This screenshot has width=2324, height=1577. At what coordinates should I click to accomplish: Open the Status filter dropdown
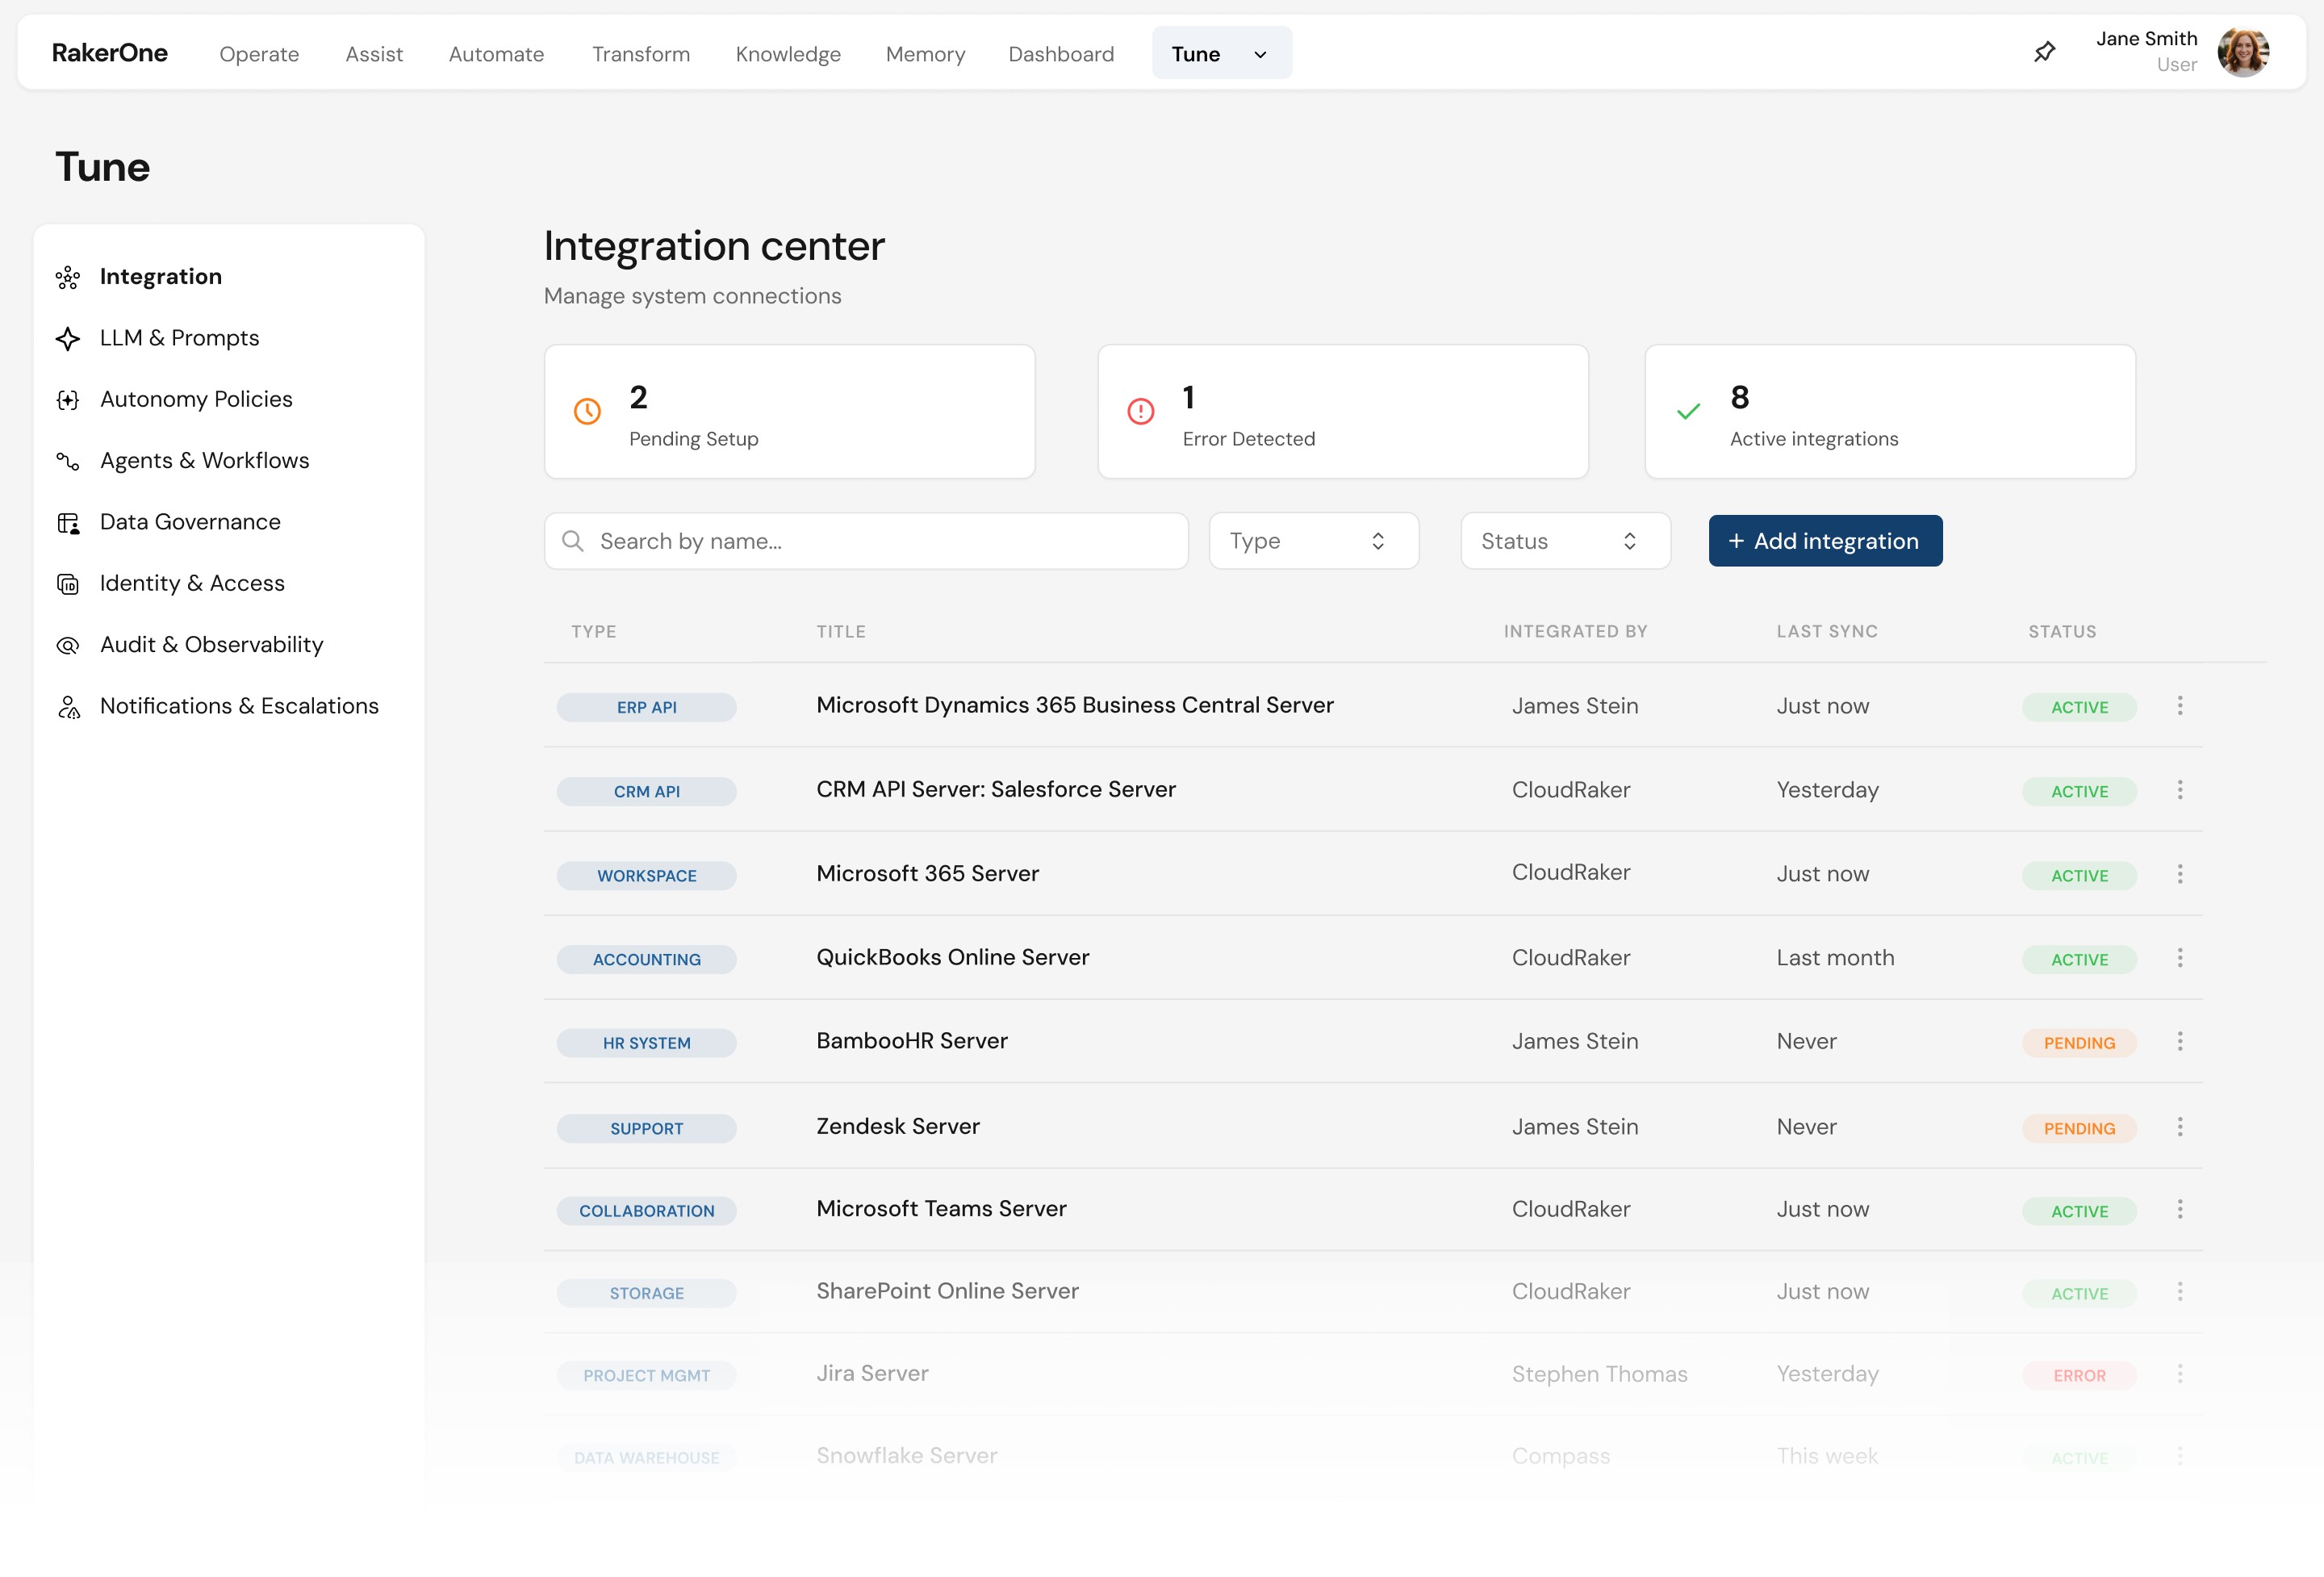click(x=1564, y=541)
